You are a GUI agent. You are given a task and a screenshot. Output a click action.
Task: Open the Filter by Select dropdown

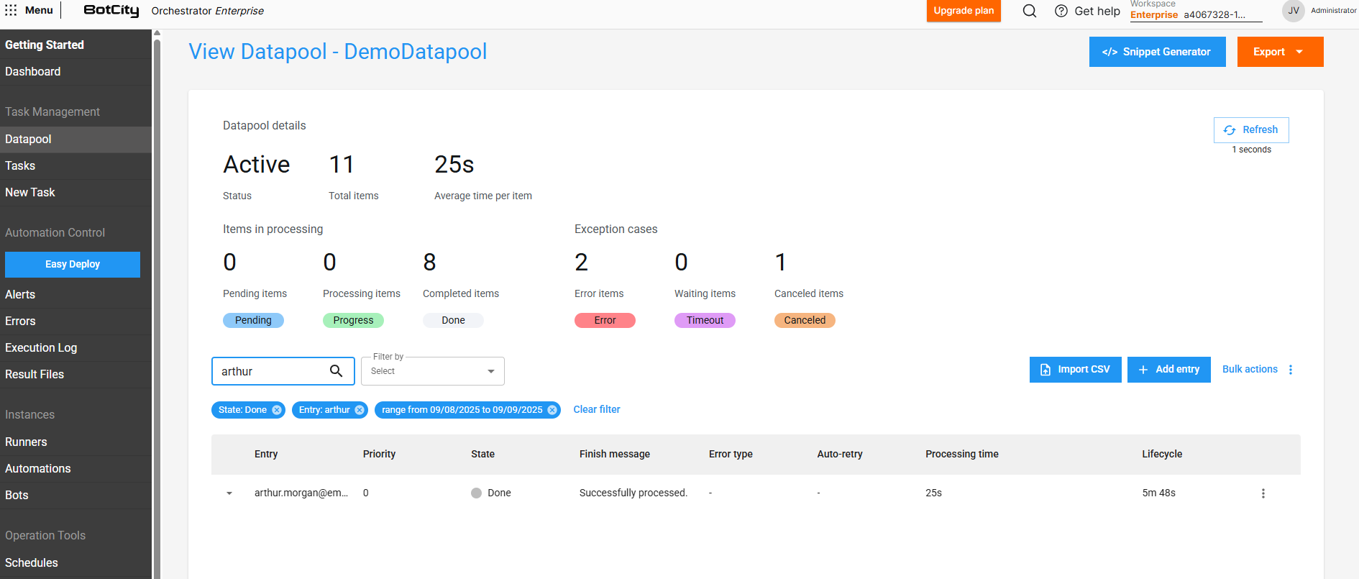(432, 371)
